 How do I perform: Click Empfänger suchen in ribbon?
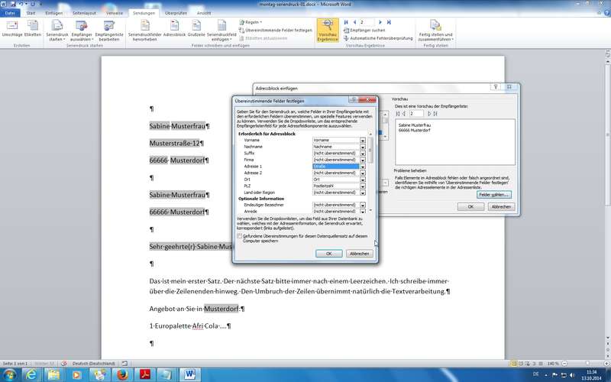pos(364,30)
